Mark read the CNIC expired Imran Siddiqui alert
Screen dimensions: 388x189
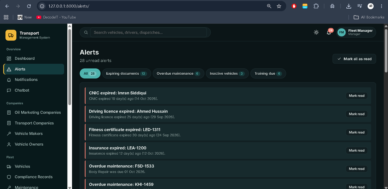(357, 95)
